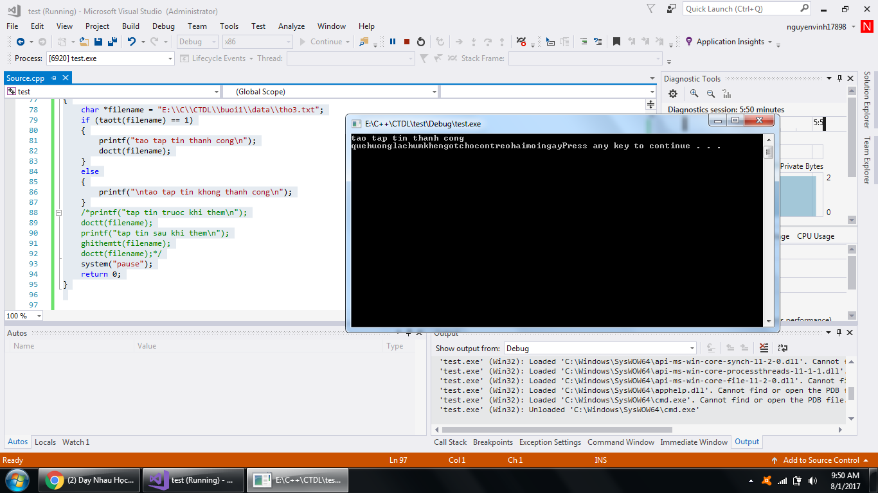This screenshot has width=878, height=493.
Task: Open the editor 100% zoom selector
Action: pos(23,316)
